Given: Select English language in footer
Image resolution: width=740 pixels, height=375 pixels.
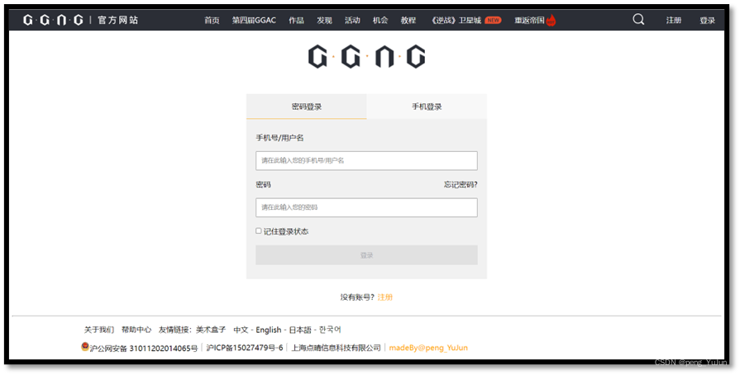Looking at the screenshot, I should (x=269, y=330).
